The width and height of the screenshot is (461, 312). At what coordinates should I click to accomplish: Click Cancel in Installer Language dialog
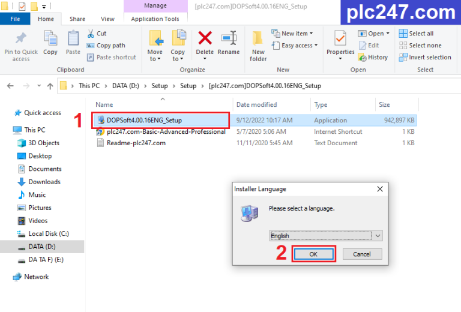(x=362, y=254)
